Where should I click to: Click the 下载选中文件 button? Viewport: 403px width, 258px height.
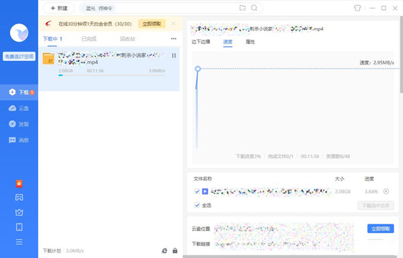coord(375,206)
